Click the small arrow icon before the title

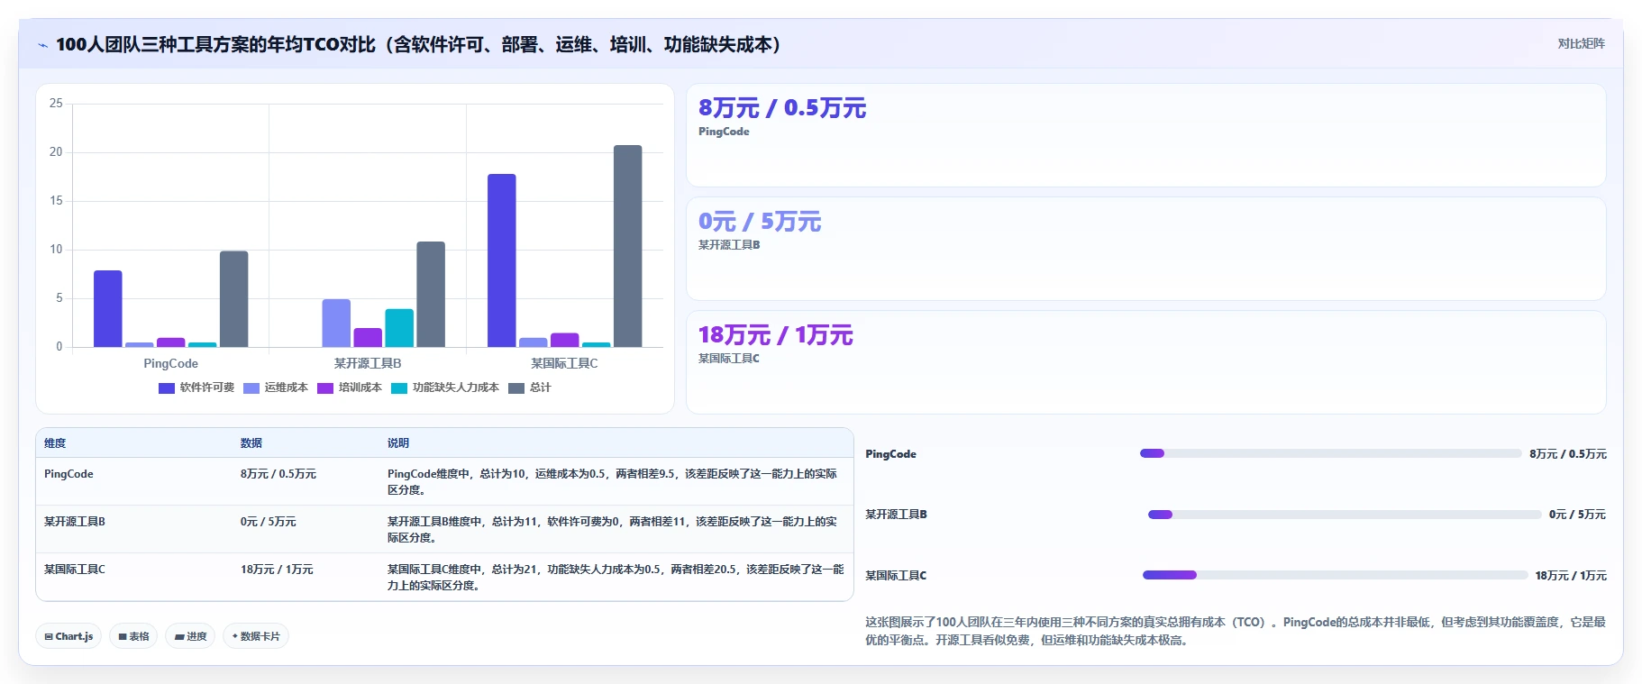[42, 45]
